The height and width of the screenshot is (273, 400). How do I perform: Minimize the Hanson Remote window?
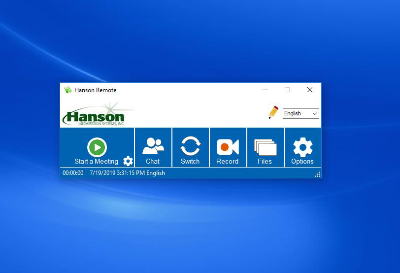point(265,90)
